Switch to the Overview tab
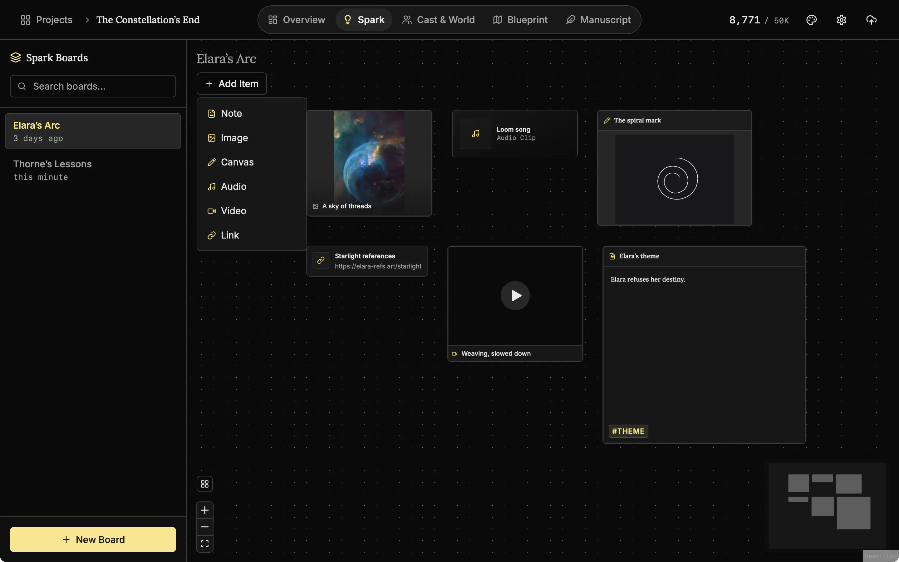The image size is (899, 562). tap(297, 20)
